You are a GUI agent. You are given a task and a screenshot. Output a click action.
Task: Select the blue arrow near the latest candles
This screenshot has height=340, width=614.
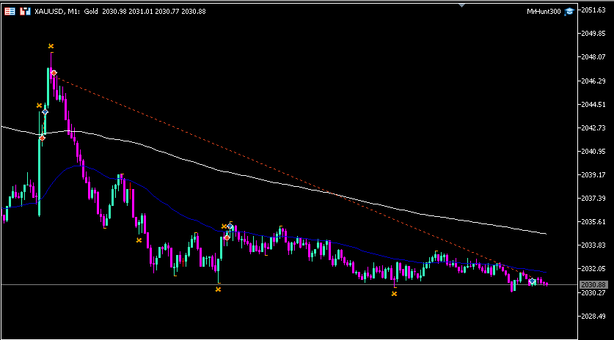(x=532, y=281)
